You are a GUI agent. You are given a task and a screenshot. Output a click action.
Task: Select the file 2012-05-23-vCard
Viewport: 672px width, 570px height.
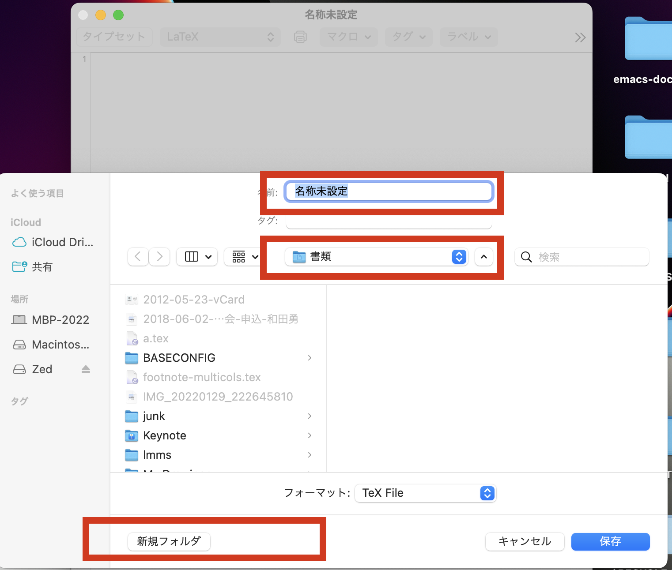219,300
